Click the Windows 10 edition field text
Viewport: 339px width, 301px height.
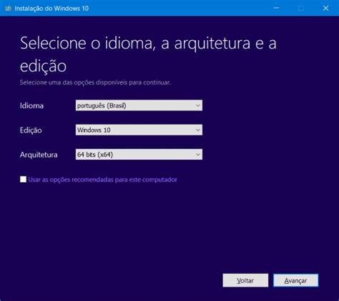click(x=94, y=130)
